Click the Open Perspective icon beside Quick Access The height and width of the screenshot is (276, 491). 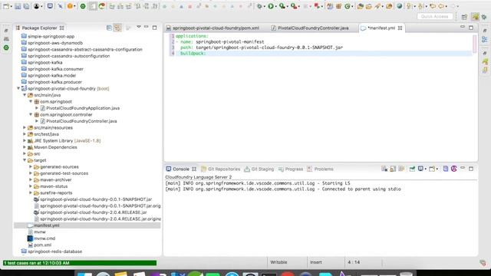pyautogui.click(x=464, y=17)
